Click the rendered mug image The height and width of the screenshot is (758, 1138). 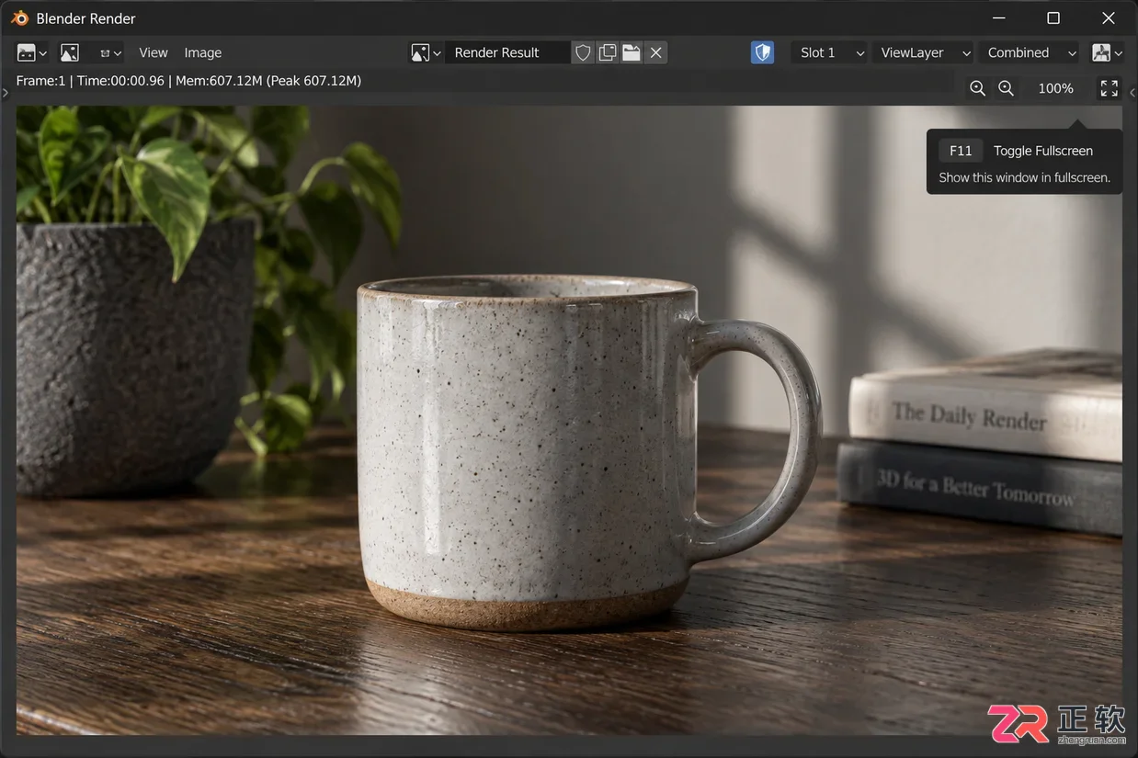pos(569,420)
